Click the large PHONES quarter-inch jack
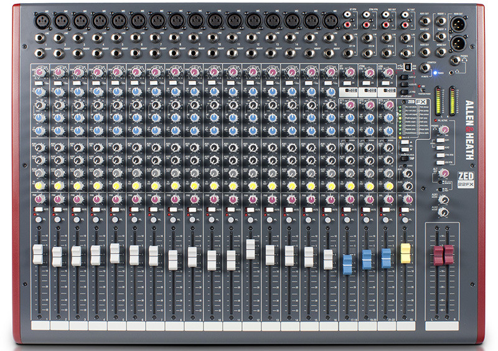The height and width of the screenshot is (351, 498). click(x=456, y=60)
